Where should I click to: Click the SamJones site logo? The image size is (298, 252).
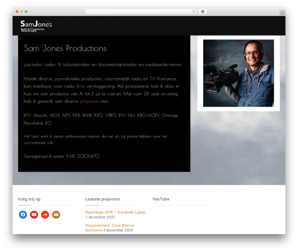(x=36, y=26)
